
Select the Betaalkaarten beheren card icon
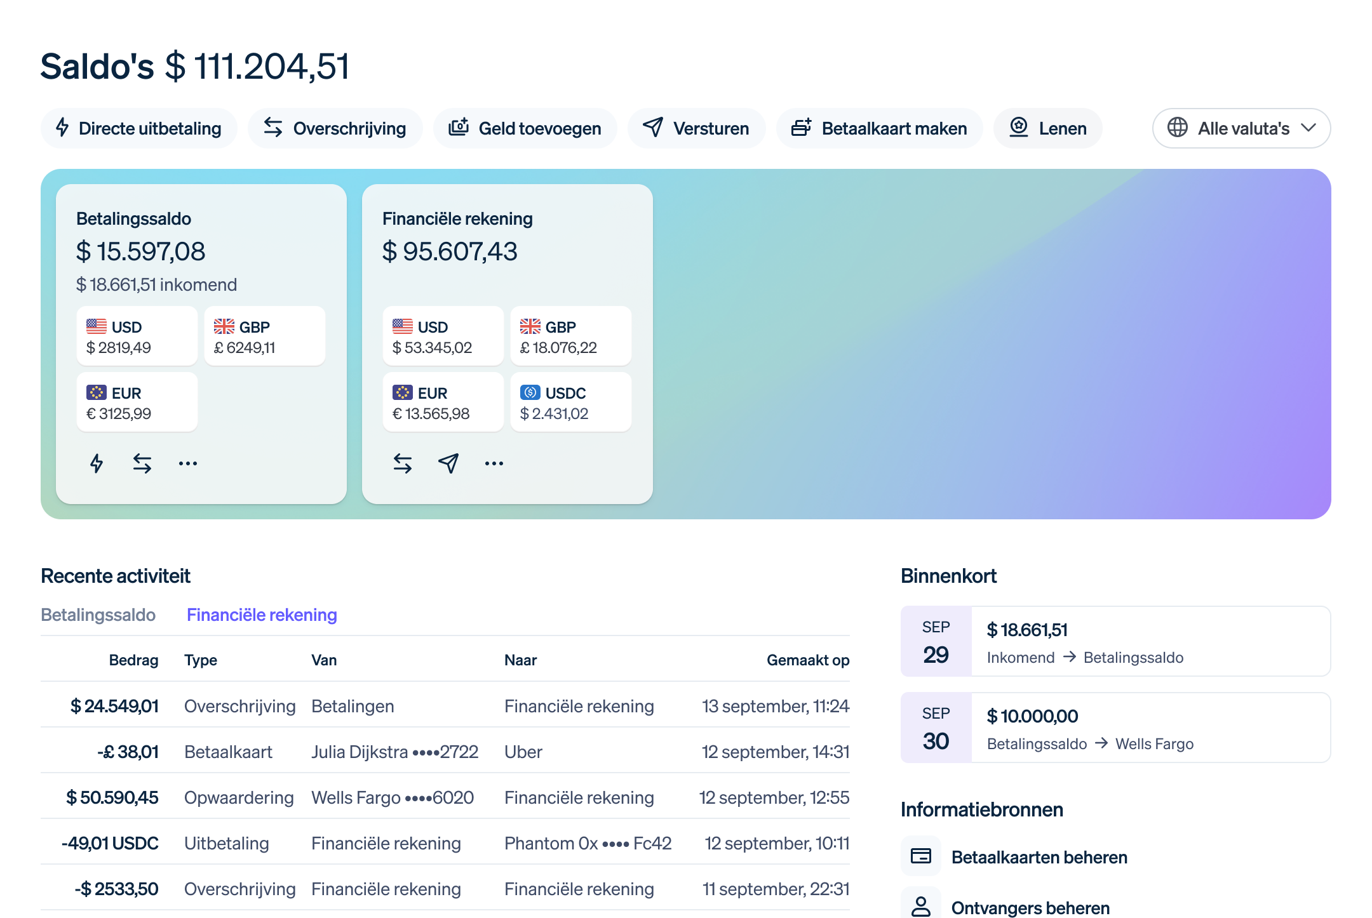coord(921,856)
